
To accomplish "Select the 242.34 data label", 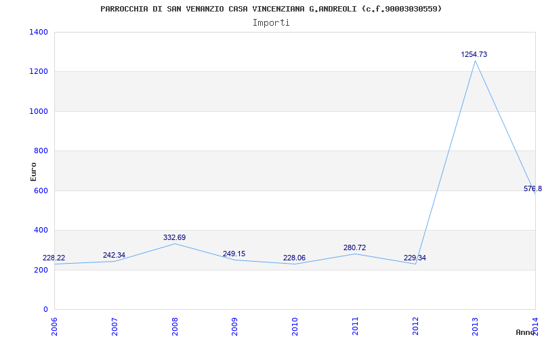I will pos(114,255).
